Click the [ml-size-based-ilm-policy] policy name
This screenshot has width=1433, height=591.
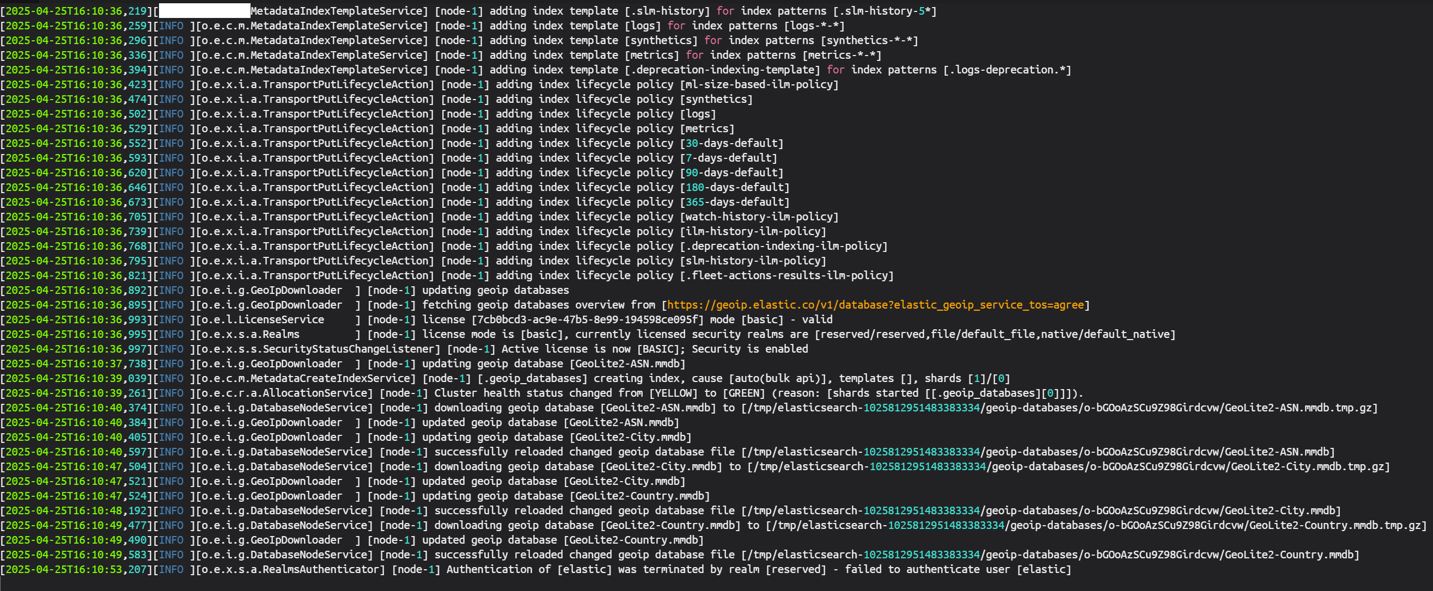click(x=759, y=84)
